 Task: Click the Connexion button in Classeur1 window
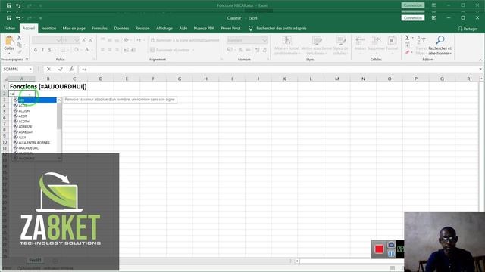click(x=413, y=18)
